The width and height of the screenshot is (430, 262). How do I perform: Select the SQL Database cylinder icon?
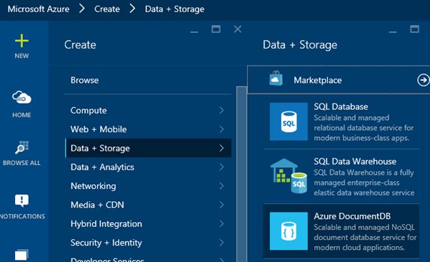coord(289,121)
